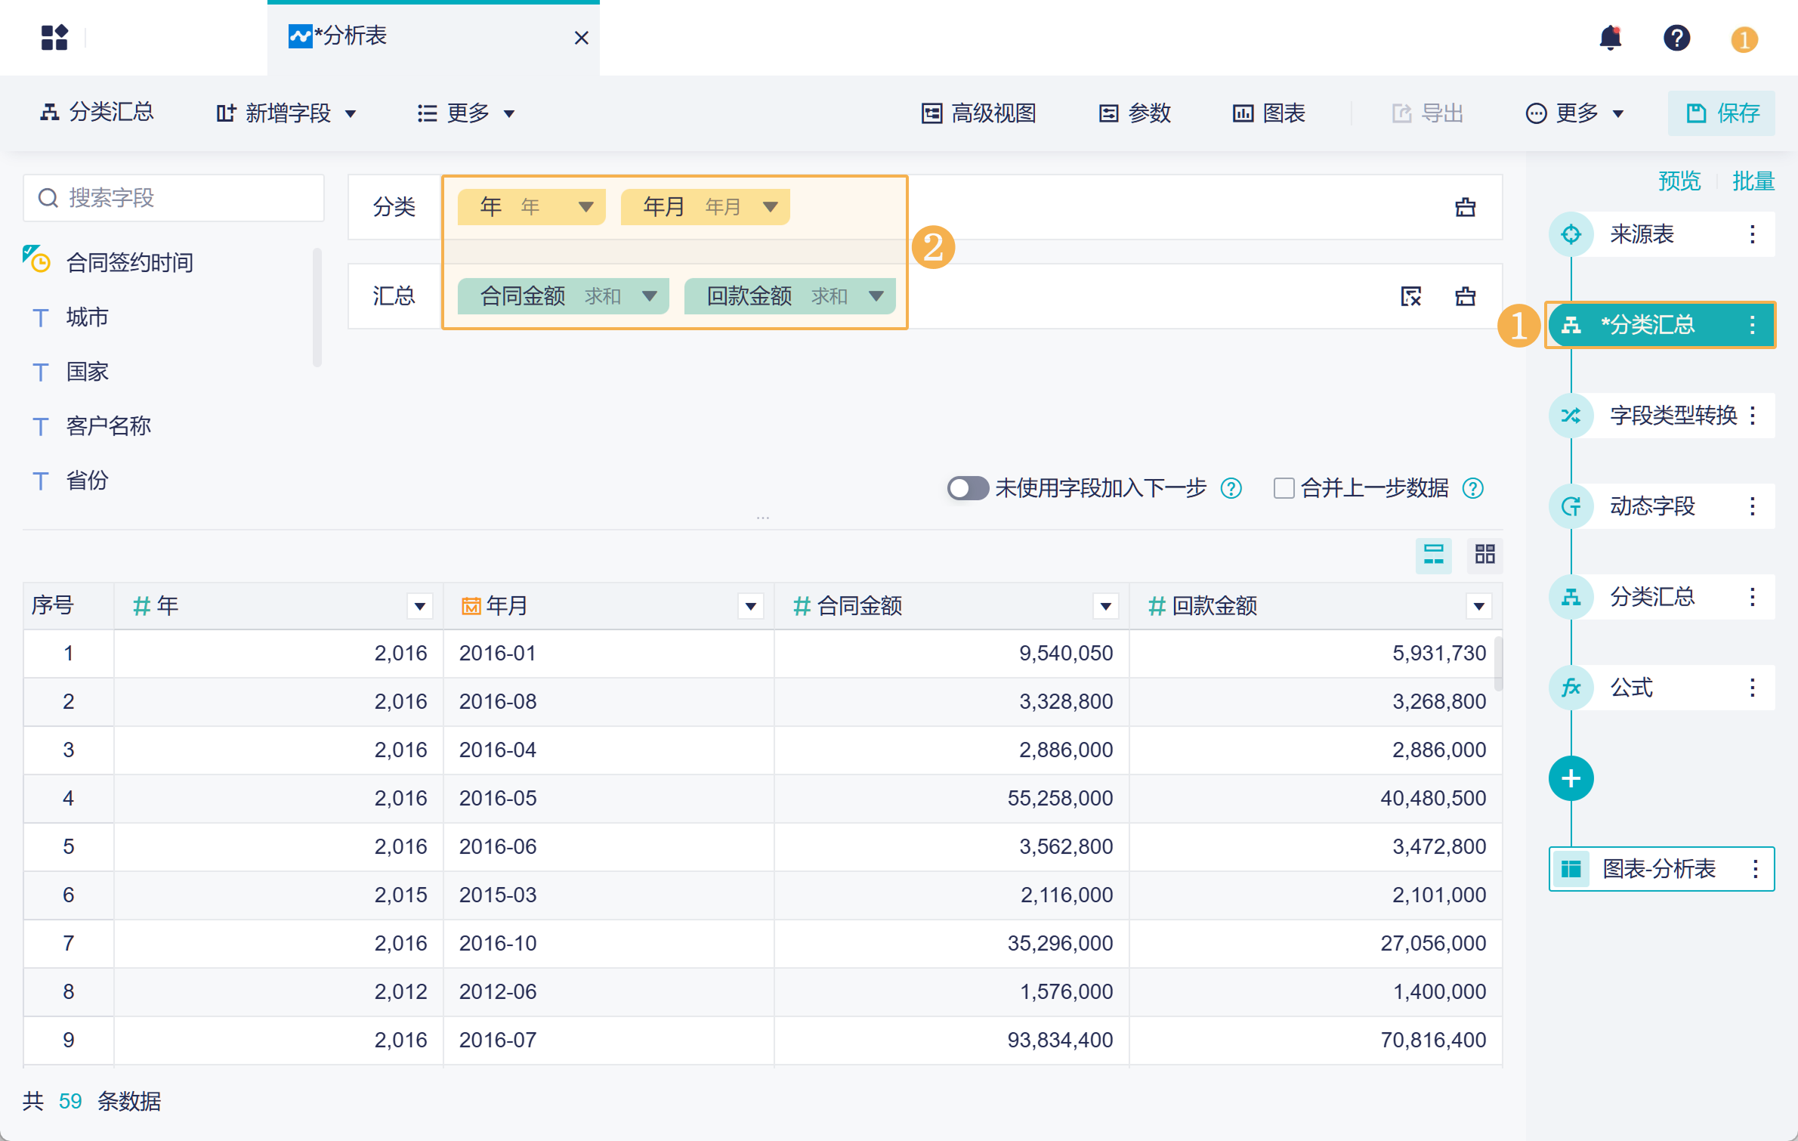The width and height of the screenshot is (1798, 1141).
Task: Click 分类汇总 in the top toolbar
Action: pos(97,113)
